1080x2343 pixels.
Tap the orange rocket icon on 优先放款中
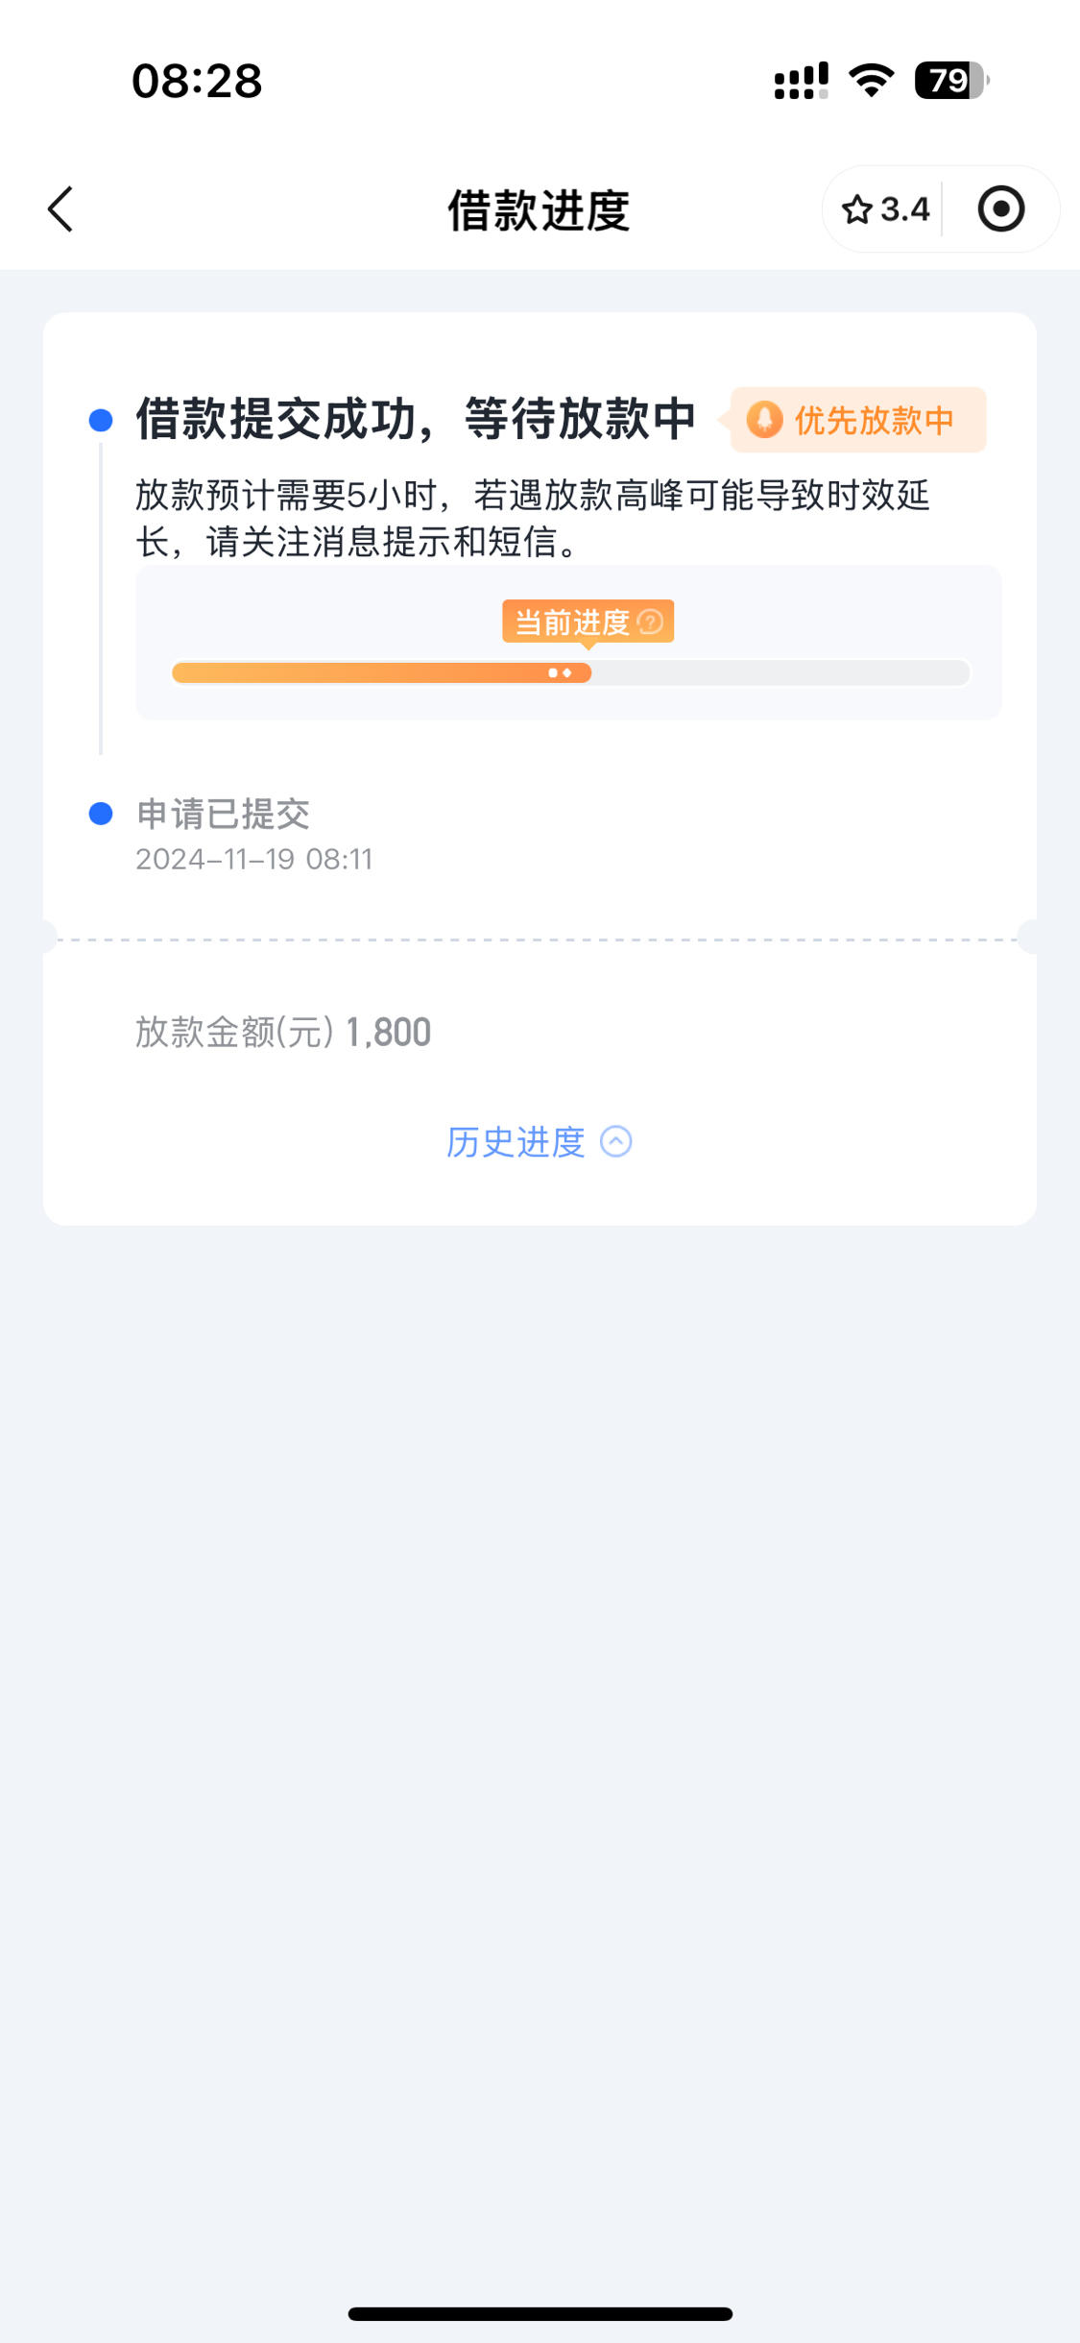pos(764,420)
